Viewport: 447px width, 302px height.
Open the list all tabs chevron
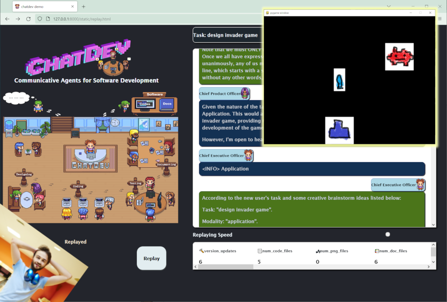click(388, 6)
